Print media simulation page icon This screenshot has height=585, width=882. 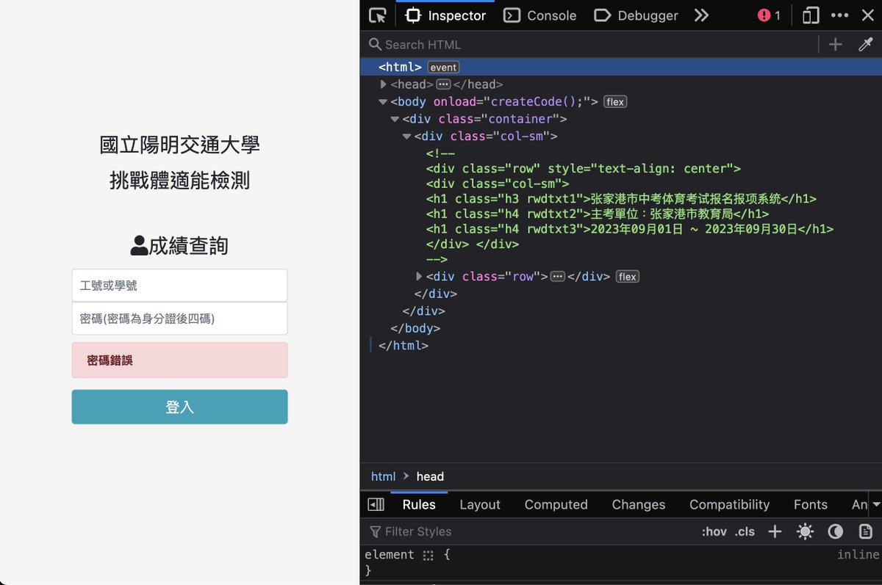point(866,531)
